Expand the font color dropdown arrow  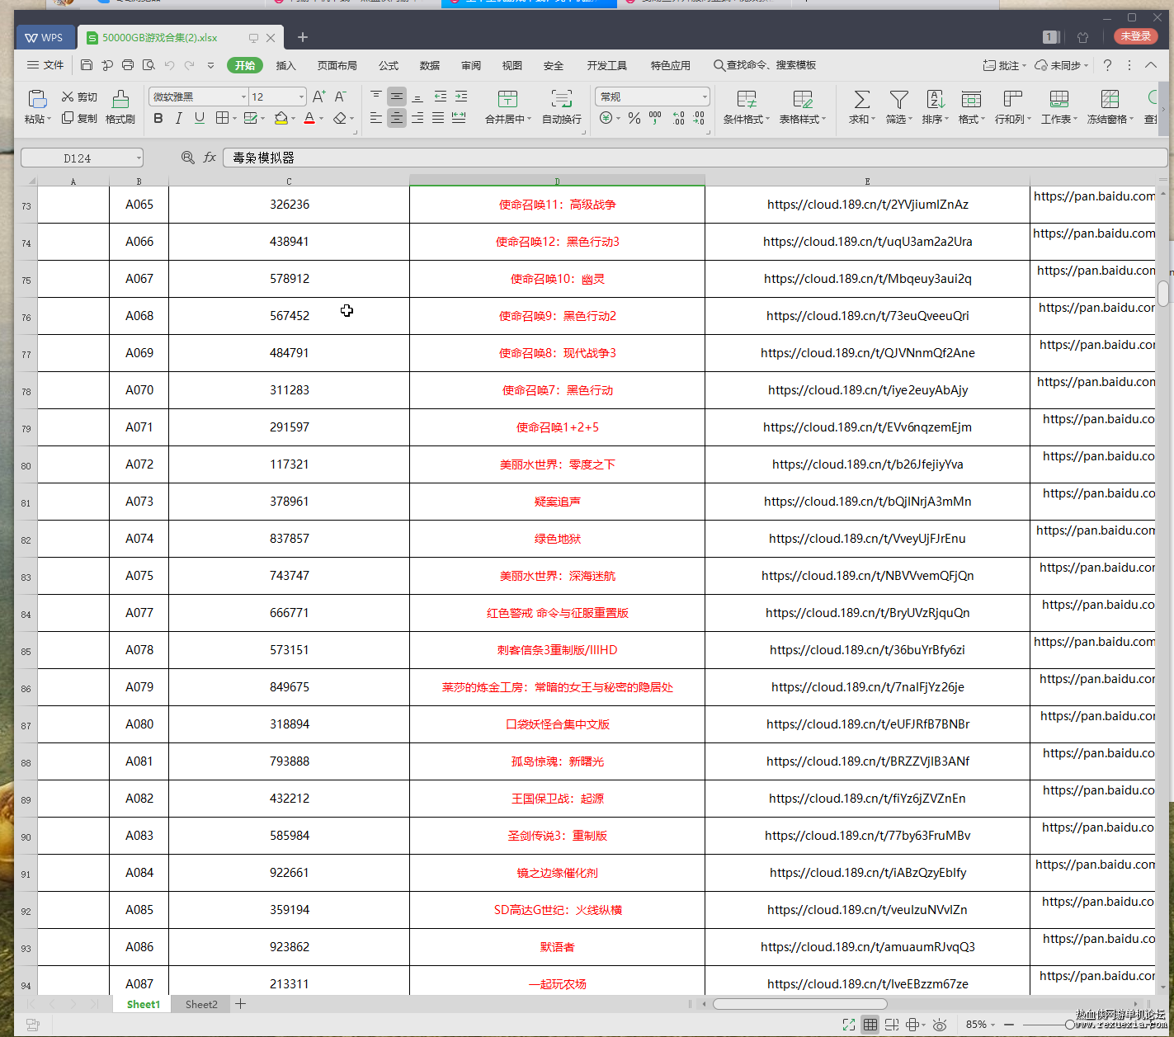pyautogui.click(x=321, y=119)
